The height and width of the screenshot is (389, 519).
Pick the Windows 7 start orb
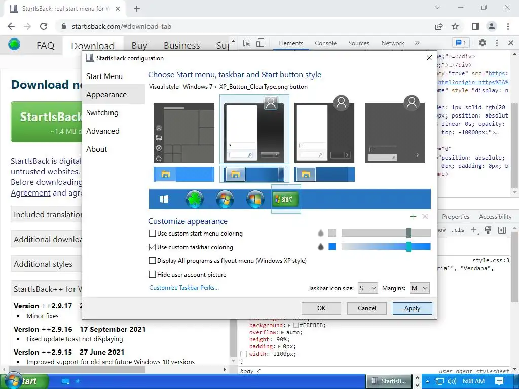(225, 199)
